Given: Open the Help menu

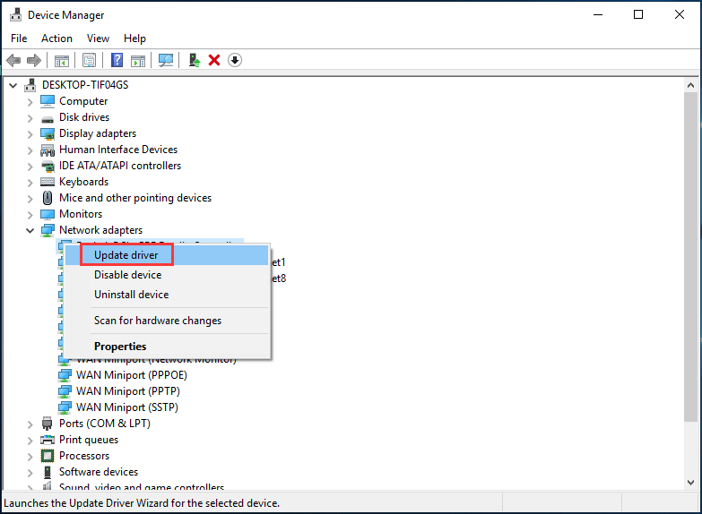Looking at the screenshot, I should click(134, 39).
